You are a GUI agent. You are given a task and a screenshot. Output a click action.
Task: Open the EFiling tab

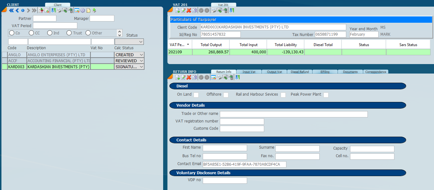[x=325, y=72]
